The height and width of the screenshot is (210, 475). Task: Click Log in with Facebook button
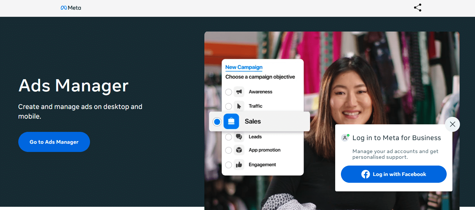(x=394, y=175)
